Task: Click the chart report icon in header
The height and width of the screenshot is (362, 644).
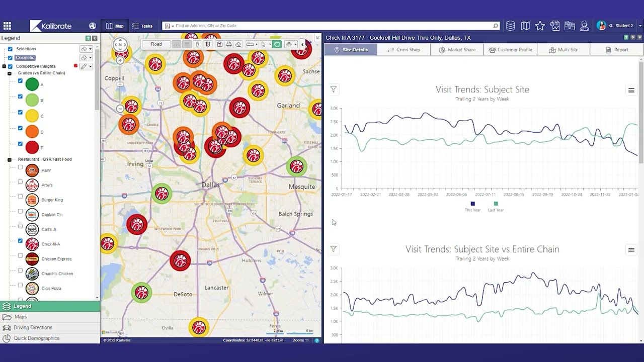Action: tap(555, 26)
